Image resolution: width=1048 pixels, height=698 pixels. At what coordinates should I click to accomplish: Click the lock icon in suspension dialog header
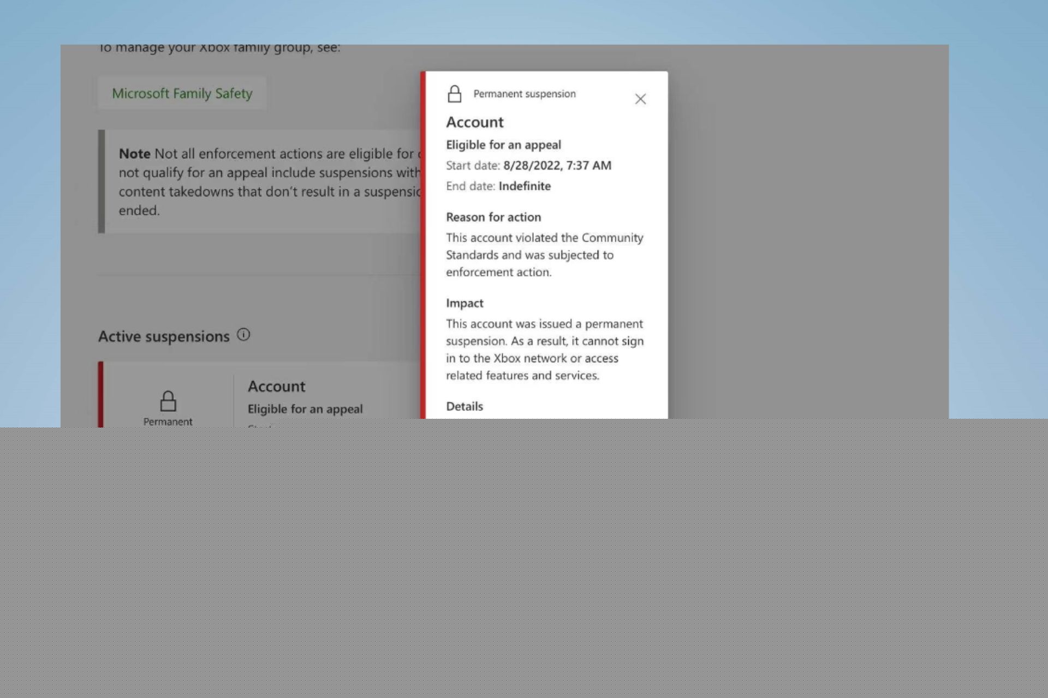tap(454, 94)
